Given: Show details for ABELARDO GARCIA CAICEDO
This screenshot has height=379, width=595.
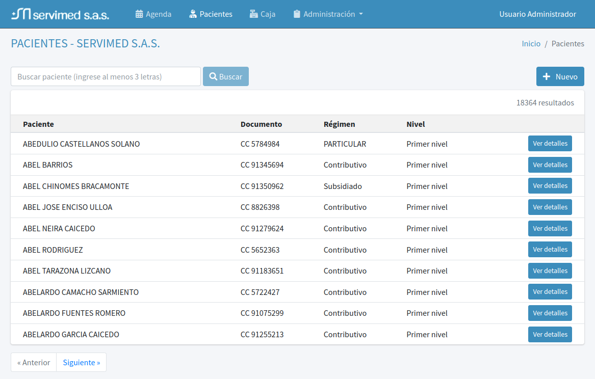Looking at the screenshot, I should [x=550, y=334].
